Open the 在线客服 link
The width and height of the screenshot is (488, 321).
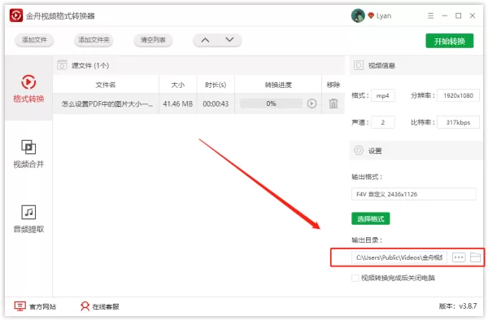coord(106,306)
